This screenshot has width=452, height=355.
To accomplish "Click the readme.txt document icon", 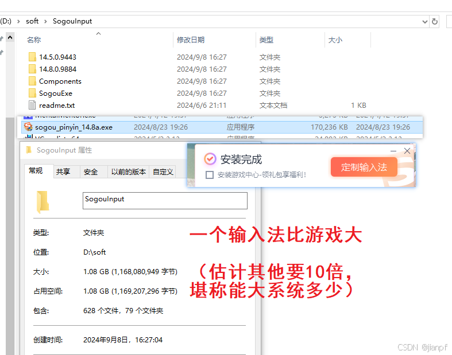I will click(x=32, y=105).
